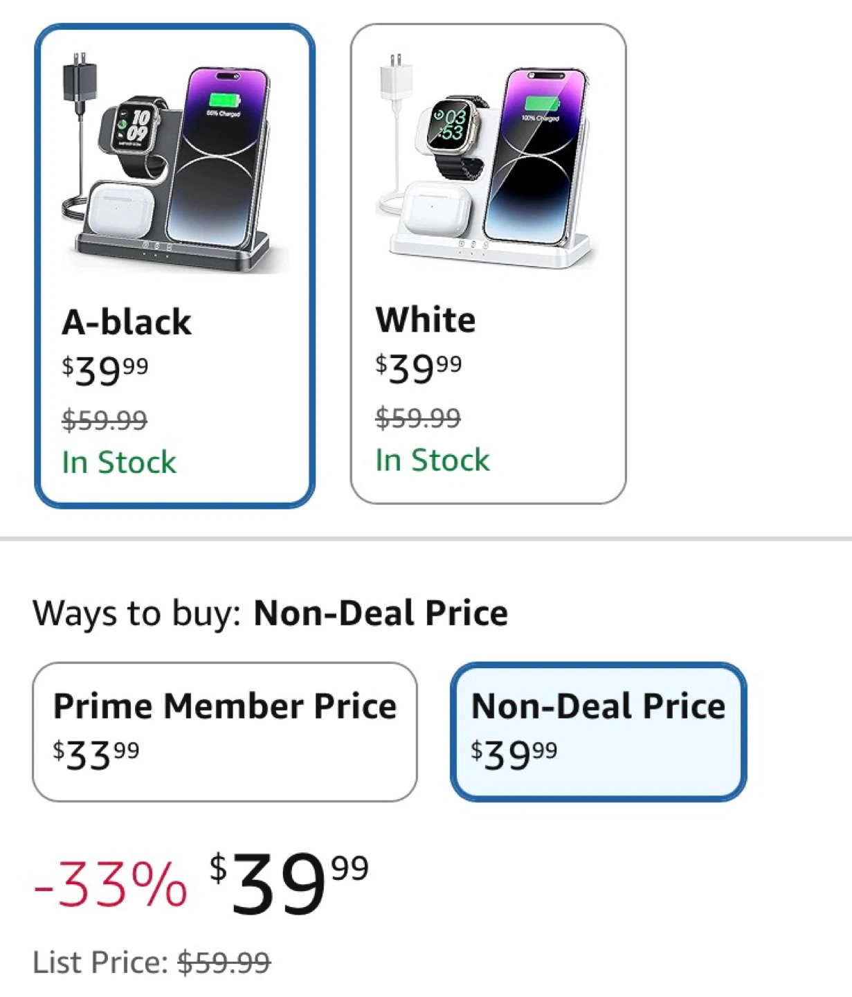Click crossed-out $59.99 in A-black card
Image resolution: width=852 pixels, height=997 pixels.
point(105,420)
